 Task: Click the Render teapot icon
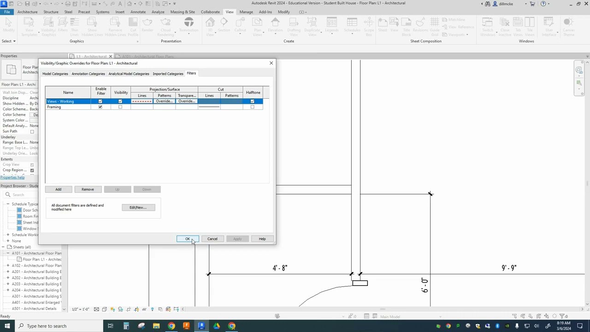[147, 23]
